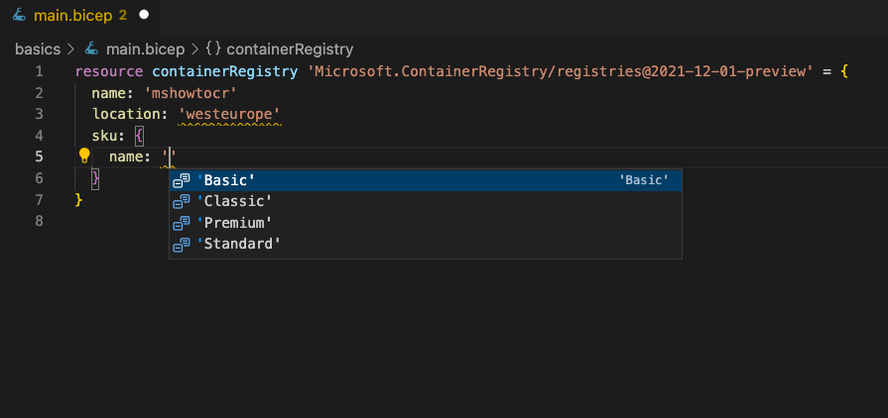
Task: Click the 'Basic' detail label at suggestion right
Action: [x=644, y=180]
